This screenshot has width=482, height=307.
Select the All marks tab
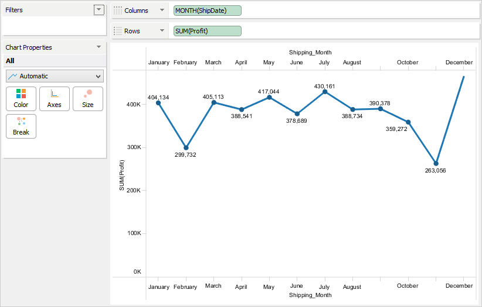pyautogui.click(x=10, y=61)
